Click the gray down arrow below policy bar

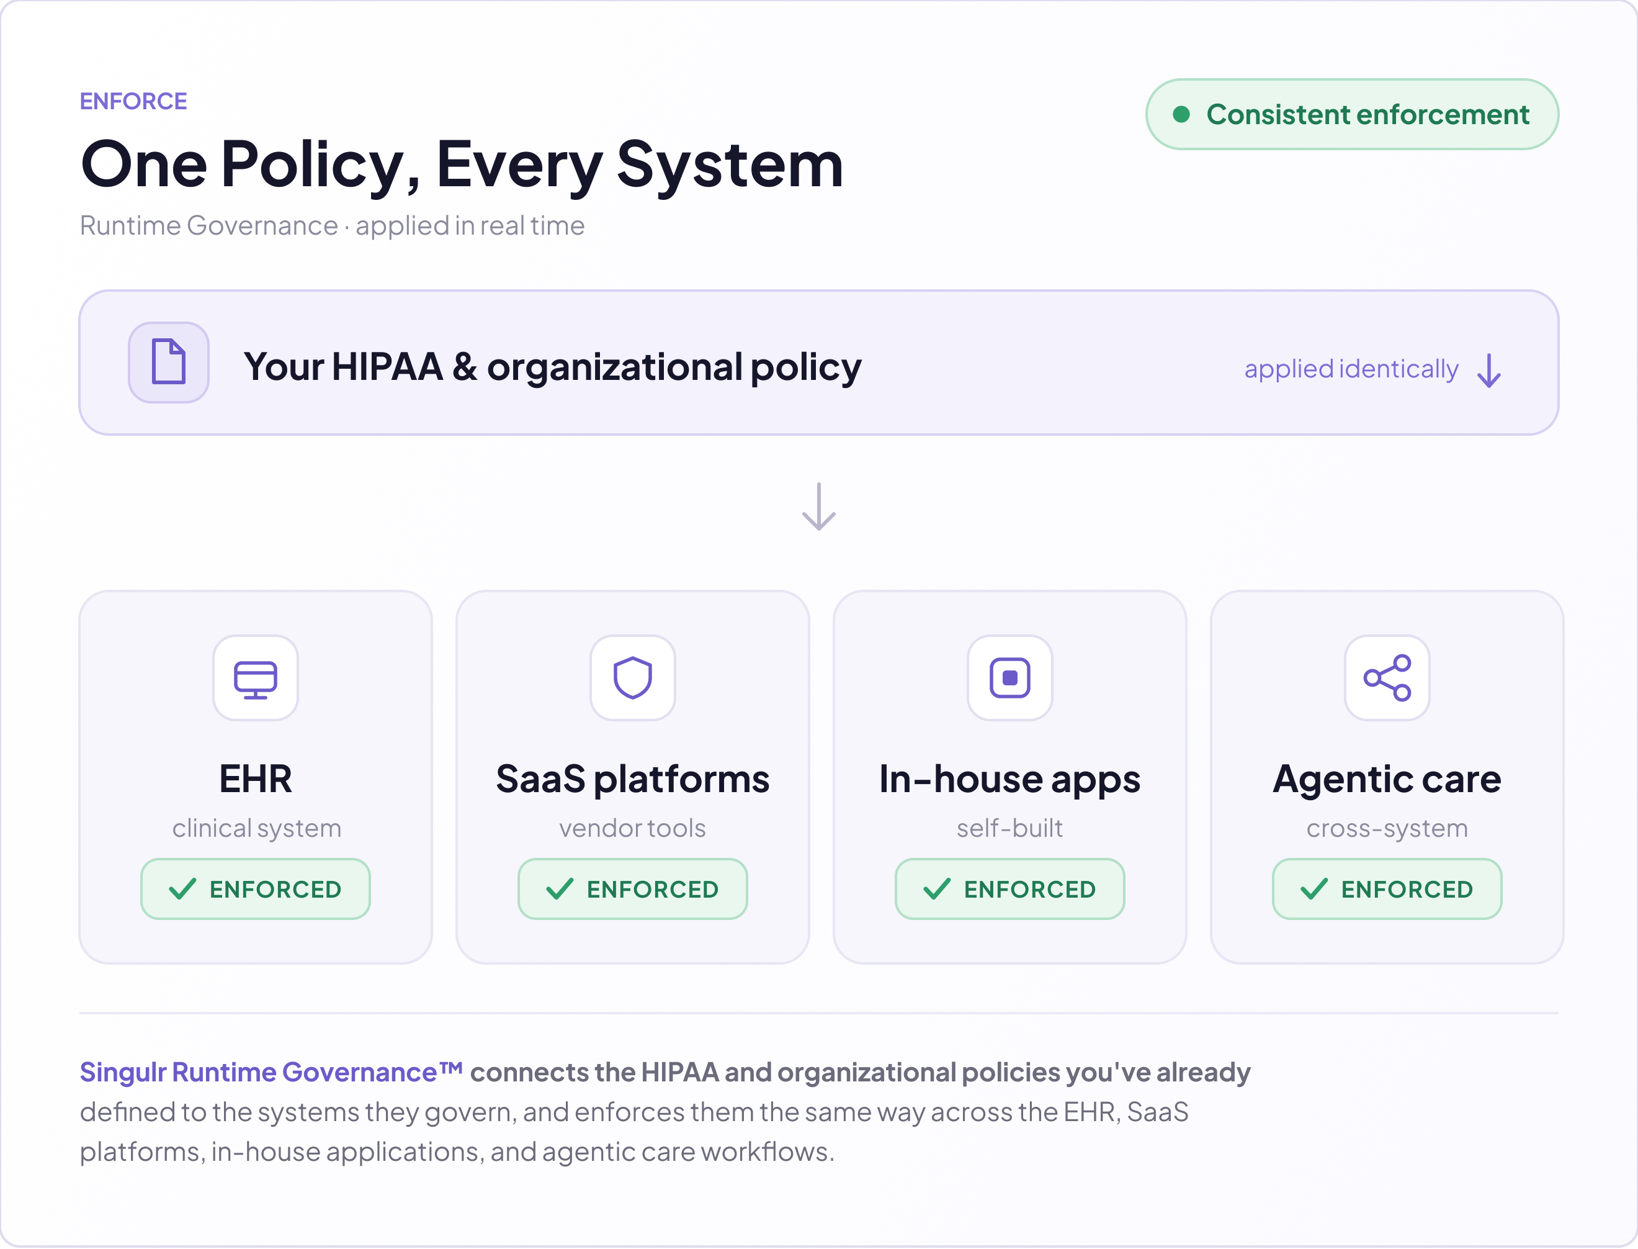(x=818, y=507)
